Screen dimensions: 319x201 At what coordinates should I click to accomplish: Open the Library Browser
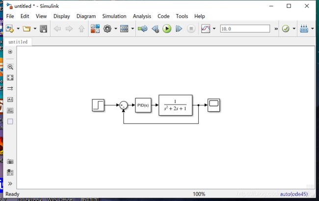pyautogui.click(x=95, y=28)
